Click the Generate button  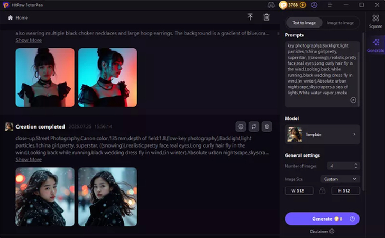coord(322,218)
